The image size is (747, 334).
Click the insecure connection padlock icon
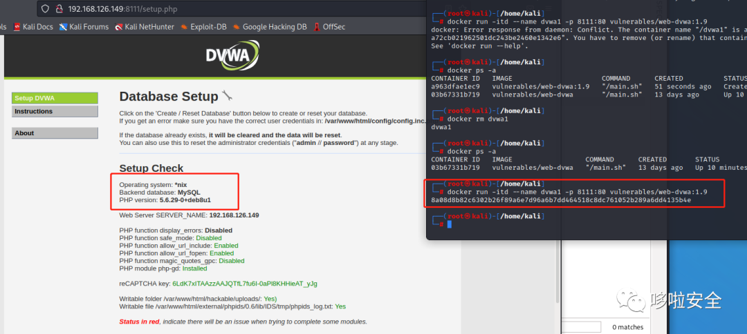[x=59, y=8]
